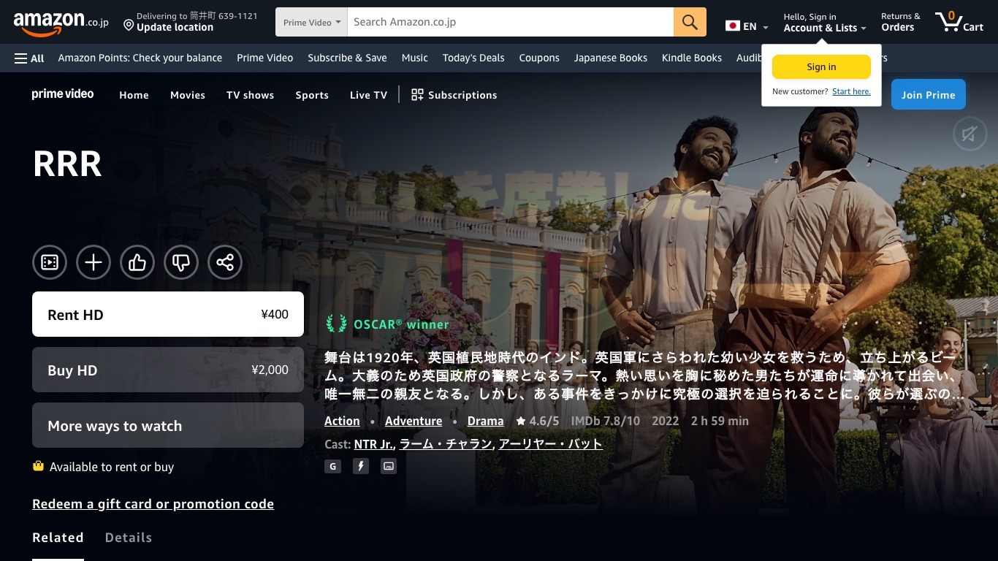Open the cart icon
The image size is (998, 561).
(x=959, y=22)
